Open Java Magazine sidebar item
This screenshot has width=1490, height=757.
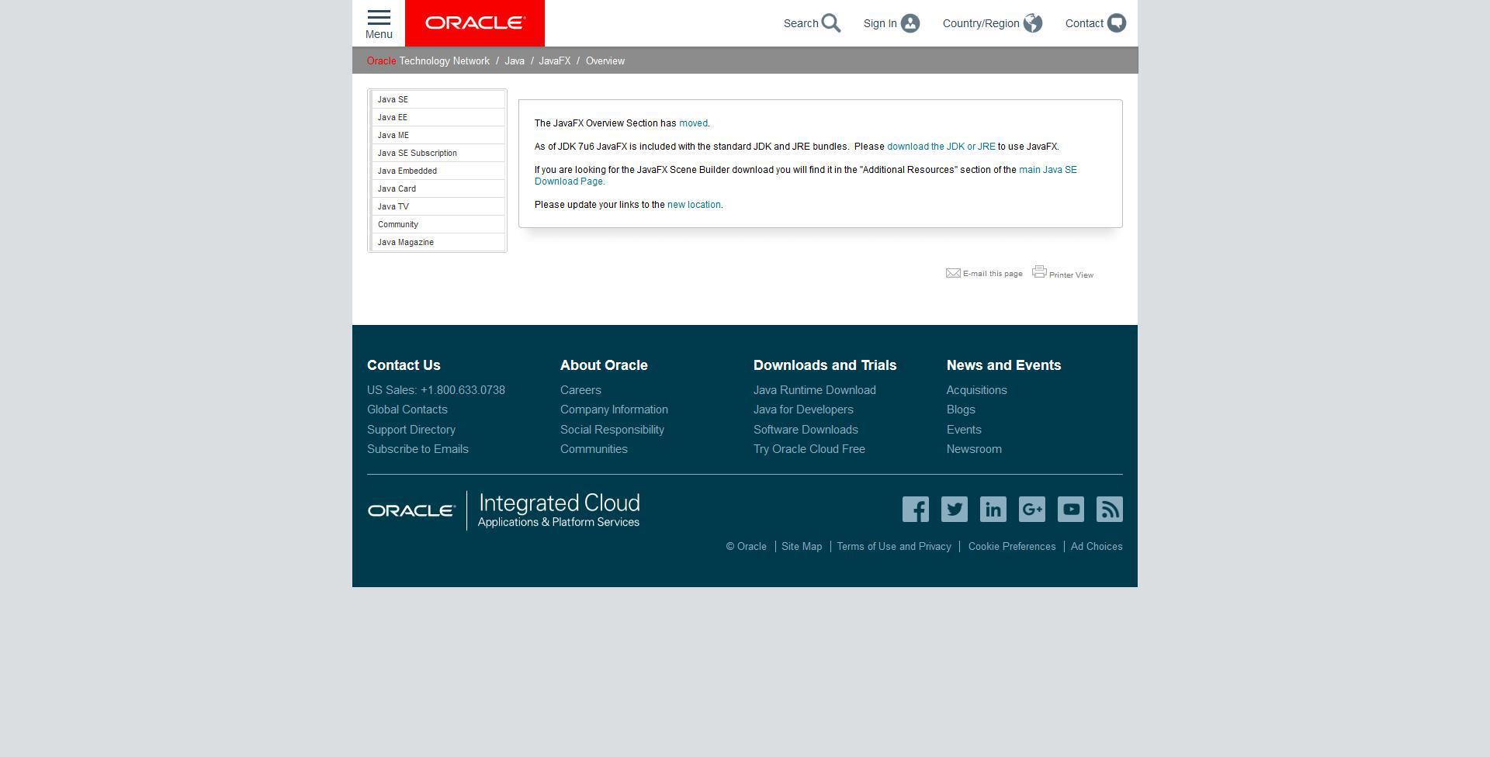pos(438,242)
